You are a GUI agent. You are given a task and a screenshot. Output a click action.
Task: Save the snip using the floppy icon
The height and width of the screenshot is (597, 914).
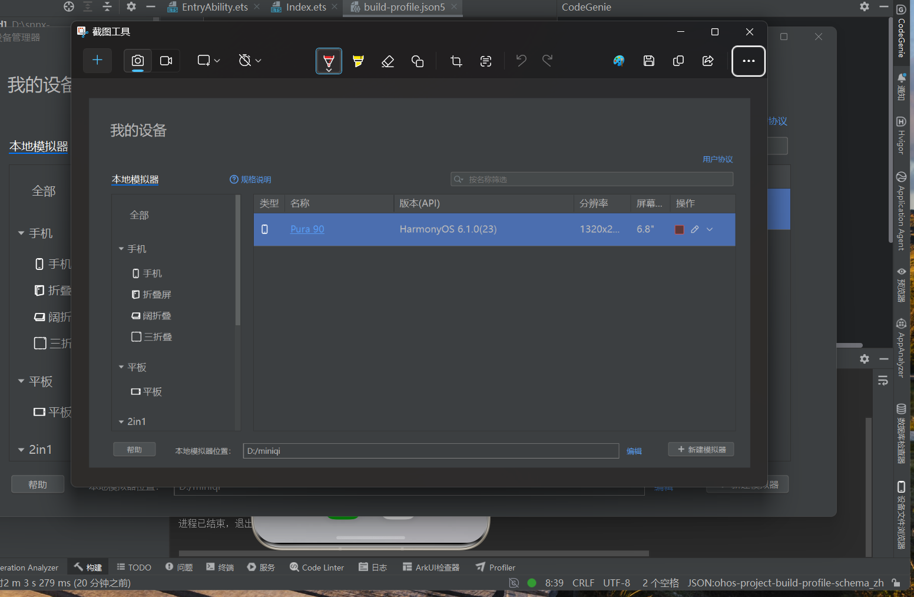649,61
